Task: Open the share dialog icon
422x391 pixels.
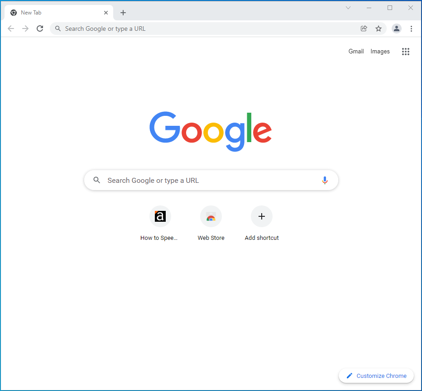Action: 364,28
